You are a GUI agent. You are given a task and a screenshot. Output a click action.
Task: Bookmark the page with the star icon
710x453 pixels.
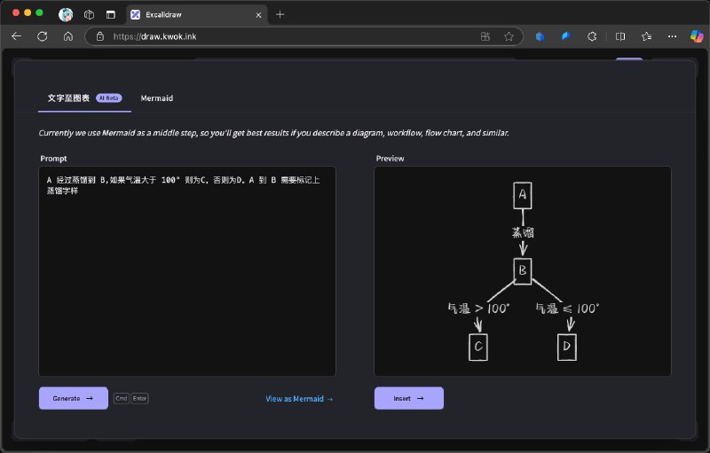coord(509,36)
